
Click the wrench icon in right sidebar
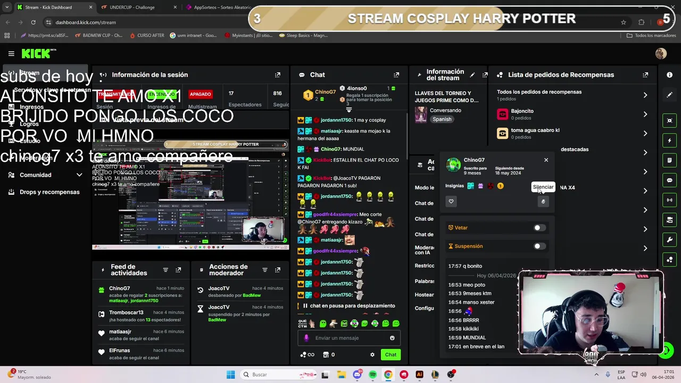coord(669,240)
